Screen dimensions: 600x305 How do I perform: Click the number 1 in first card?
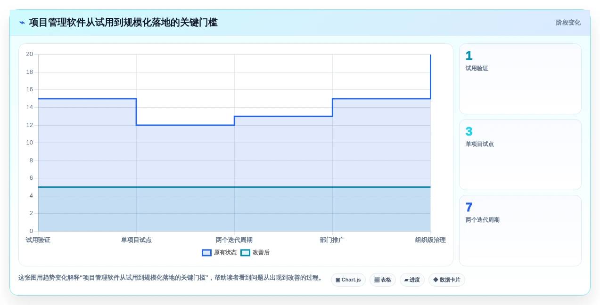469,56
